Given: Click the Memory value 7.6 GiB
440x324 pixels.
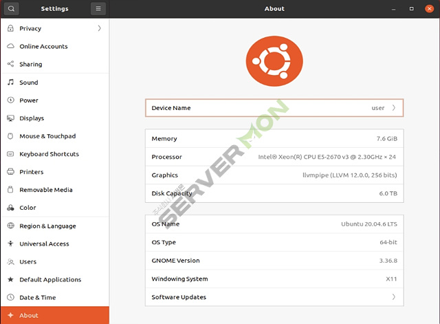Looking at the screenshot, I should (386, 138).
